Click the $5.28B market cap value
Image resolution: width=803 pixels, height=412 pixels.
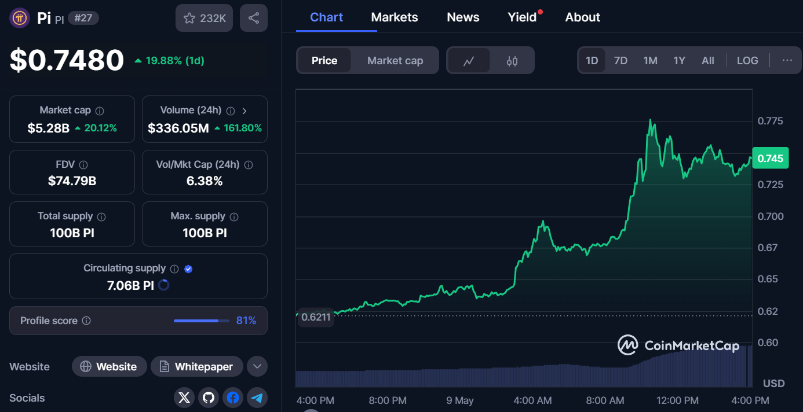pos(49,128)
